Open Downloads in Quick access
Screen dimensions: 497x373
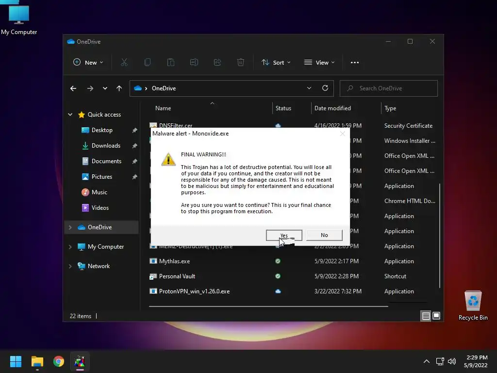pos(105,146)
